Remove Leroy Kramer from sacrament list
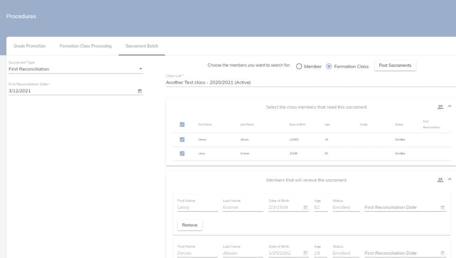This screenshot has height=258, width=456. (x=189, y=225)
